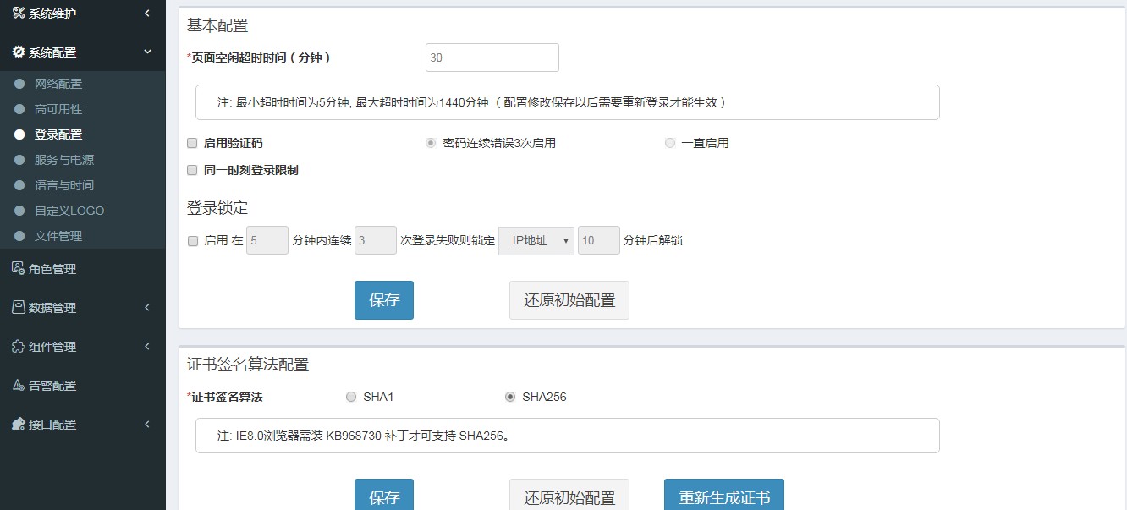
Task: Click the Component Management puzzle icon
Action: pyautogui.click(x=18, y=346)
